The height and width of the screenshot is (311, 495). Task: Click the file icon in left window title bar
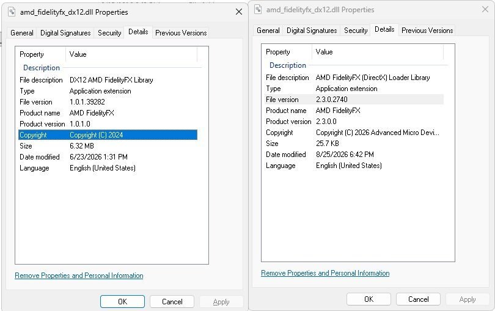pos(12,12)
